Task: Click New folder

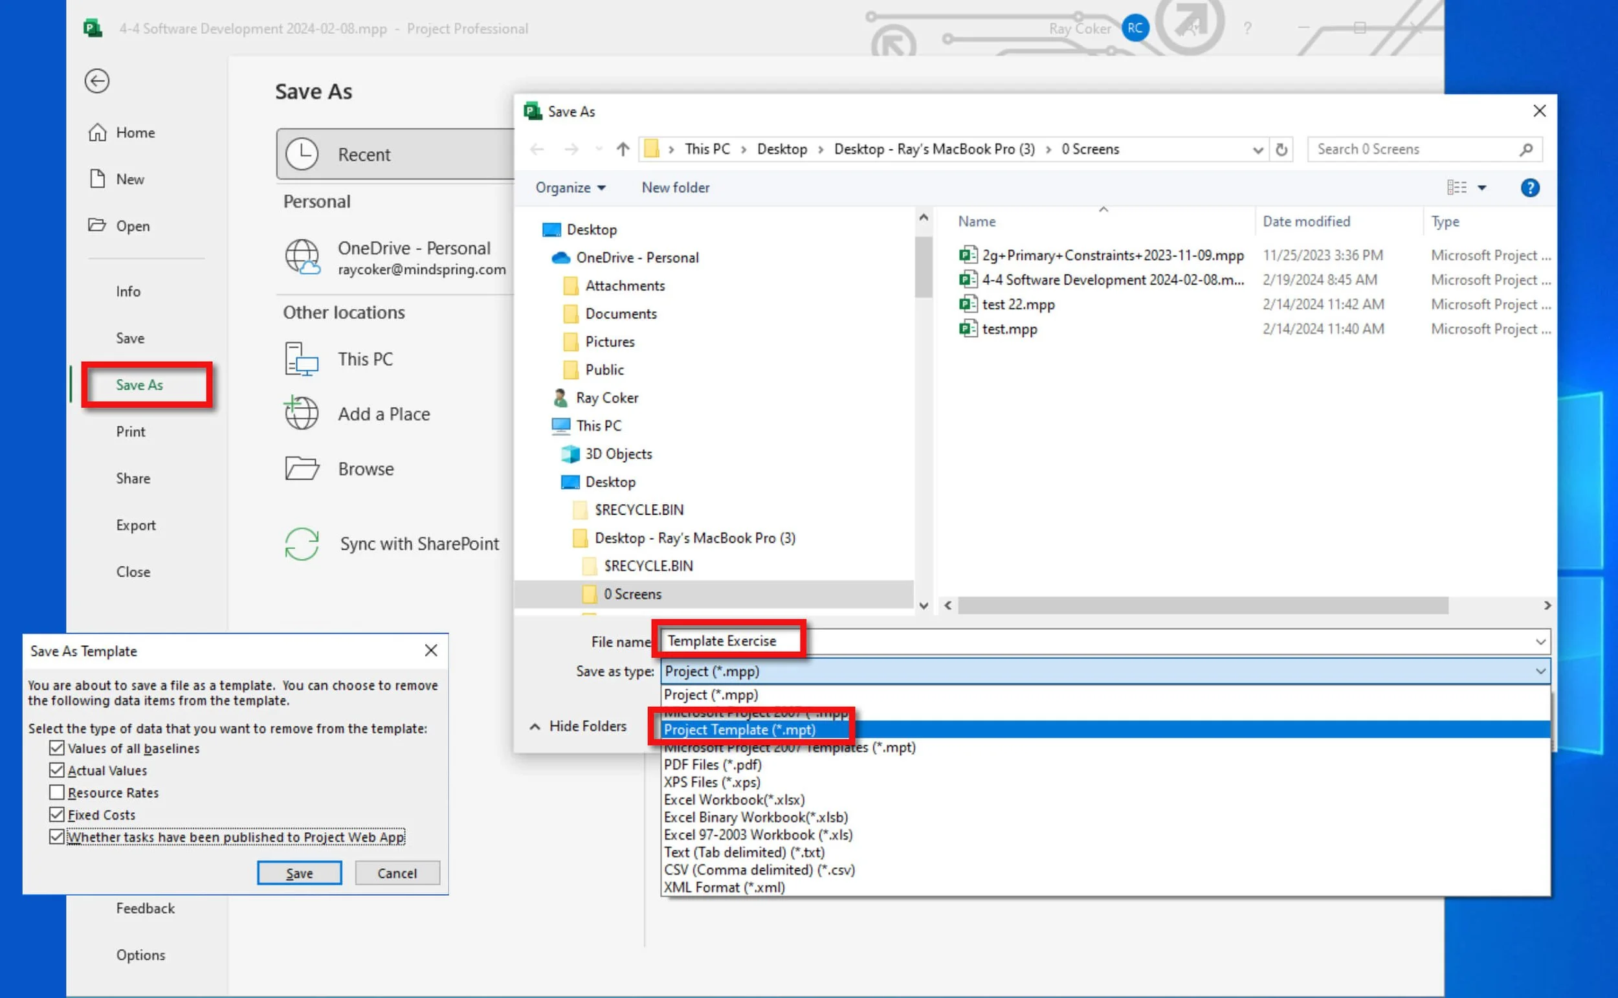Action: point(676,188)
